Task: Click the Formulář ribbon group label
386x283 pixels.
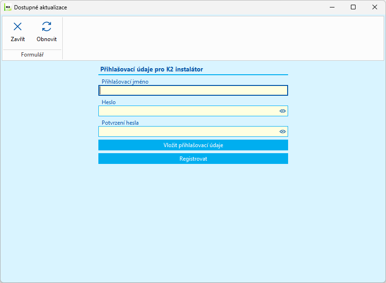Action: click(x=32, y=55)
